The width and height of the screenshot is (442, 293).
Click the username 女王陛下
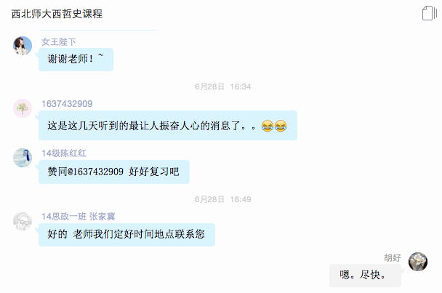pos(59,42)
